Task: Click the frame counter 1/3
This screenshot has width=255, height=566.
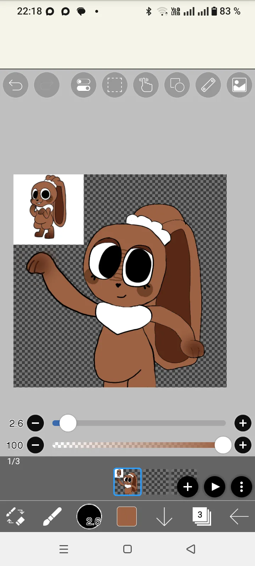Action: 14,461
